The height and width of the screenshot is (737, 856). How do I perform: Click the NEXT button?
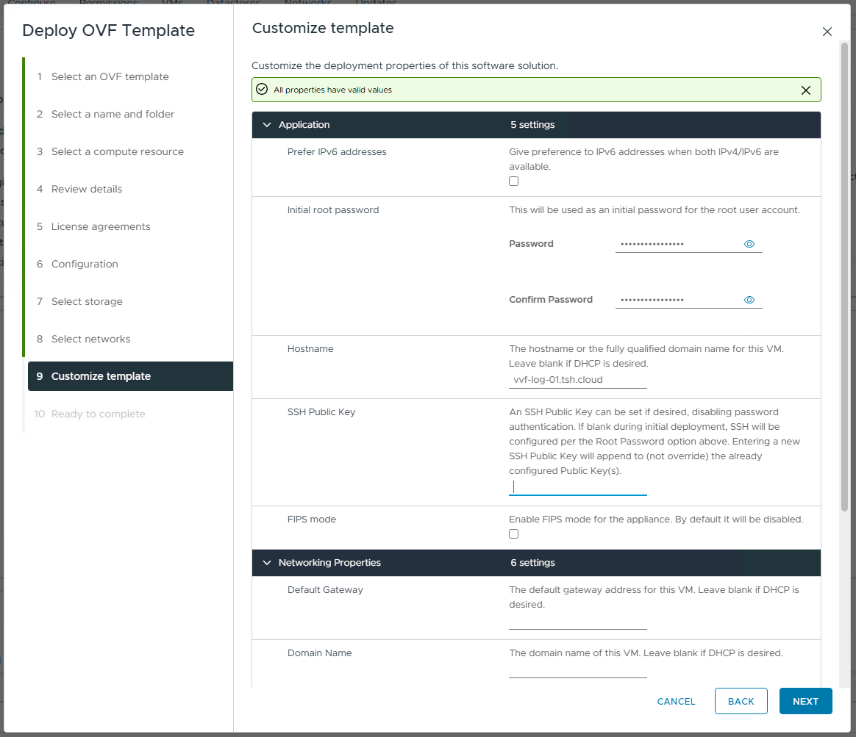coord(805,701)
